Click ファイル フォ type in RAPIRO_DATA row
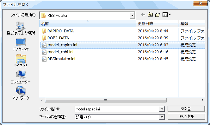The image size is (210, 125). (193, 31)
